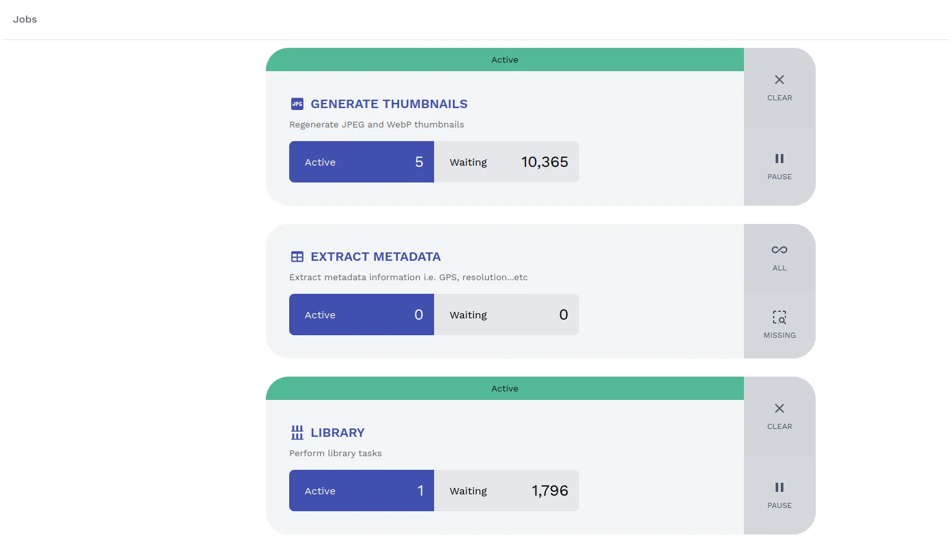949x541 pixels.
Task: Click the Extract Metadata heading
Action: click(375, 257)
